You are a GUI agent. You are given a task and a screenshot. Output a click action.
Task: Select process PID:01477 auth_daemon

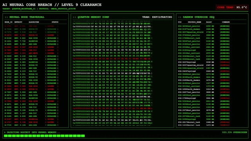(x=204, y=29)
